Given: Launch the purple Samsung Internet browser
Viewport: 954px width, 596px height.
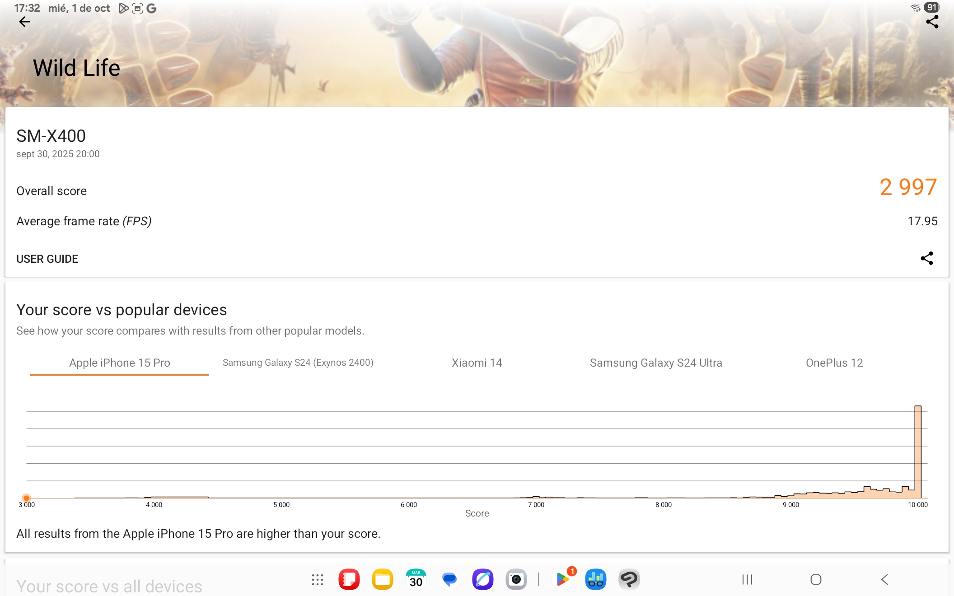Looking at the screenshot, I should coord(483,579).
